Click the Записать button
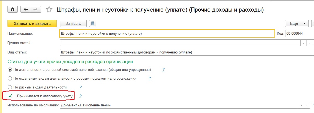This screenshot has width=314, height=113. [x=73, y=23]
